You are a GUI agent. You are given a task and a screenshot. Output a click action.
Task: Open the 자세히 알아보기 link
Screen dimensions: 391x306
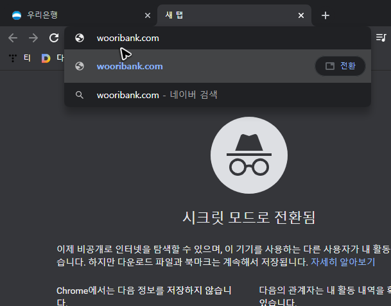point(343,262)
